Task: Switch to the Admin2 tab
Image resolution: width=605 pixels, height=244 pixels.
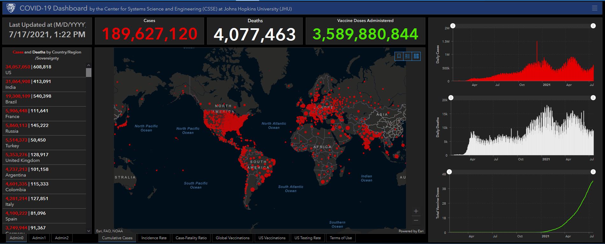Action: pos(62,238)
